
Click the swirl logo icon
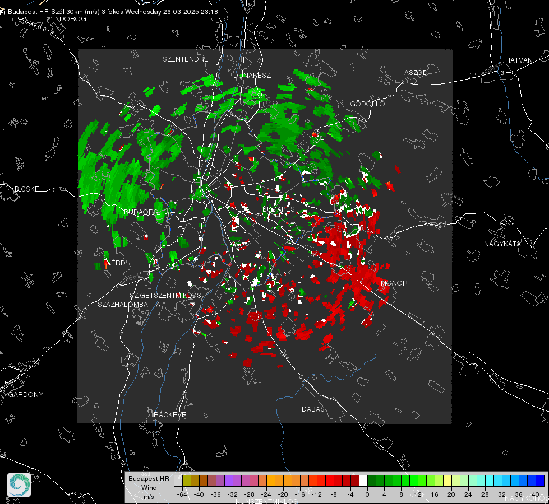point(19,485)
